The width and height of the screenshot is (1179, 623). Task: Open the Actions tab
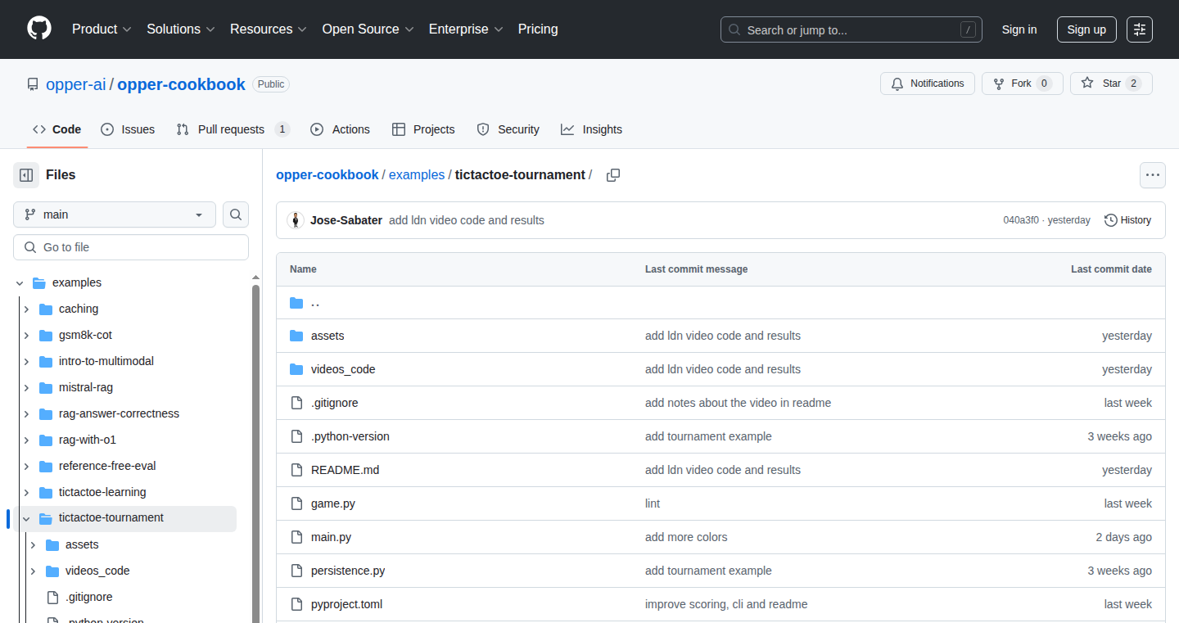coord(341,129)
